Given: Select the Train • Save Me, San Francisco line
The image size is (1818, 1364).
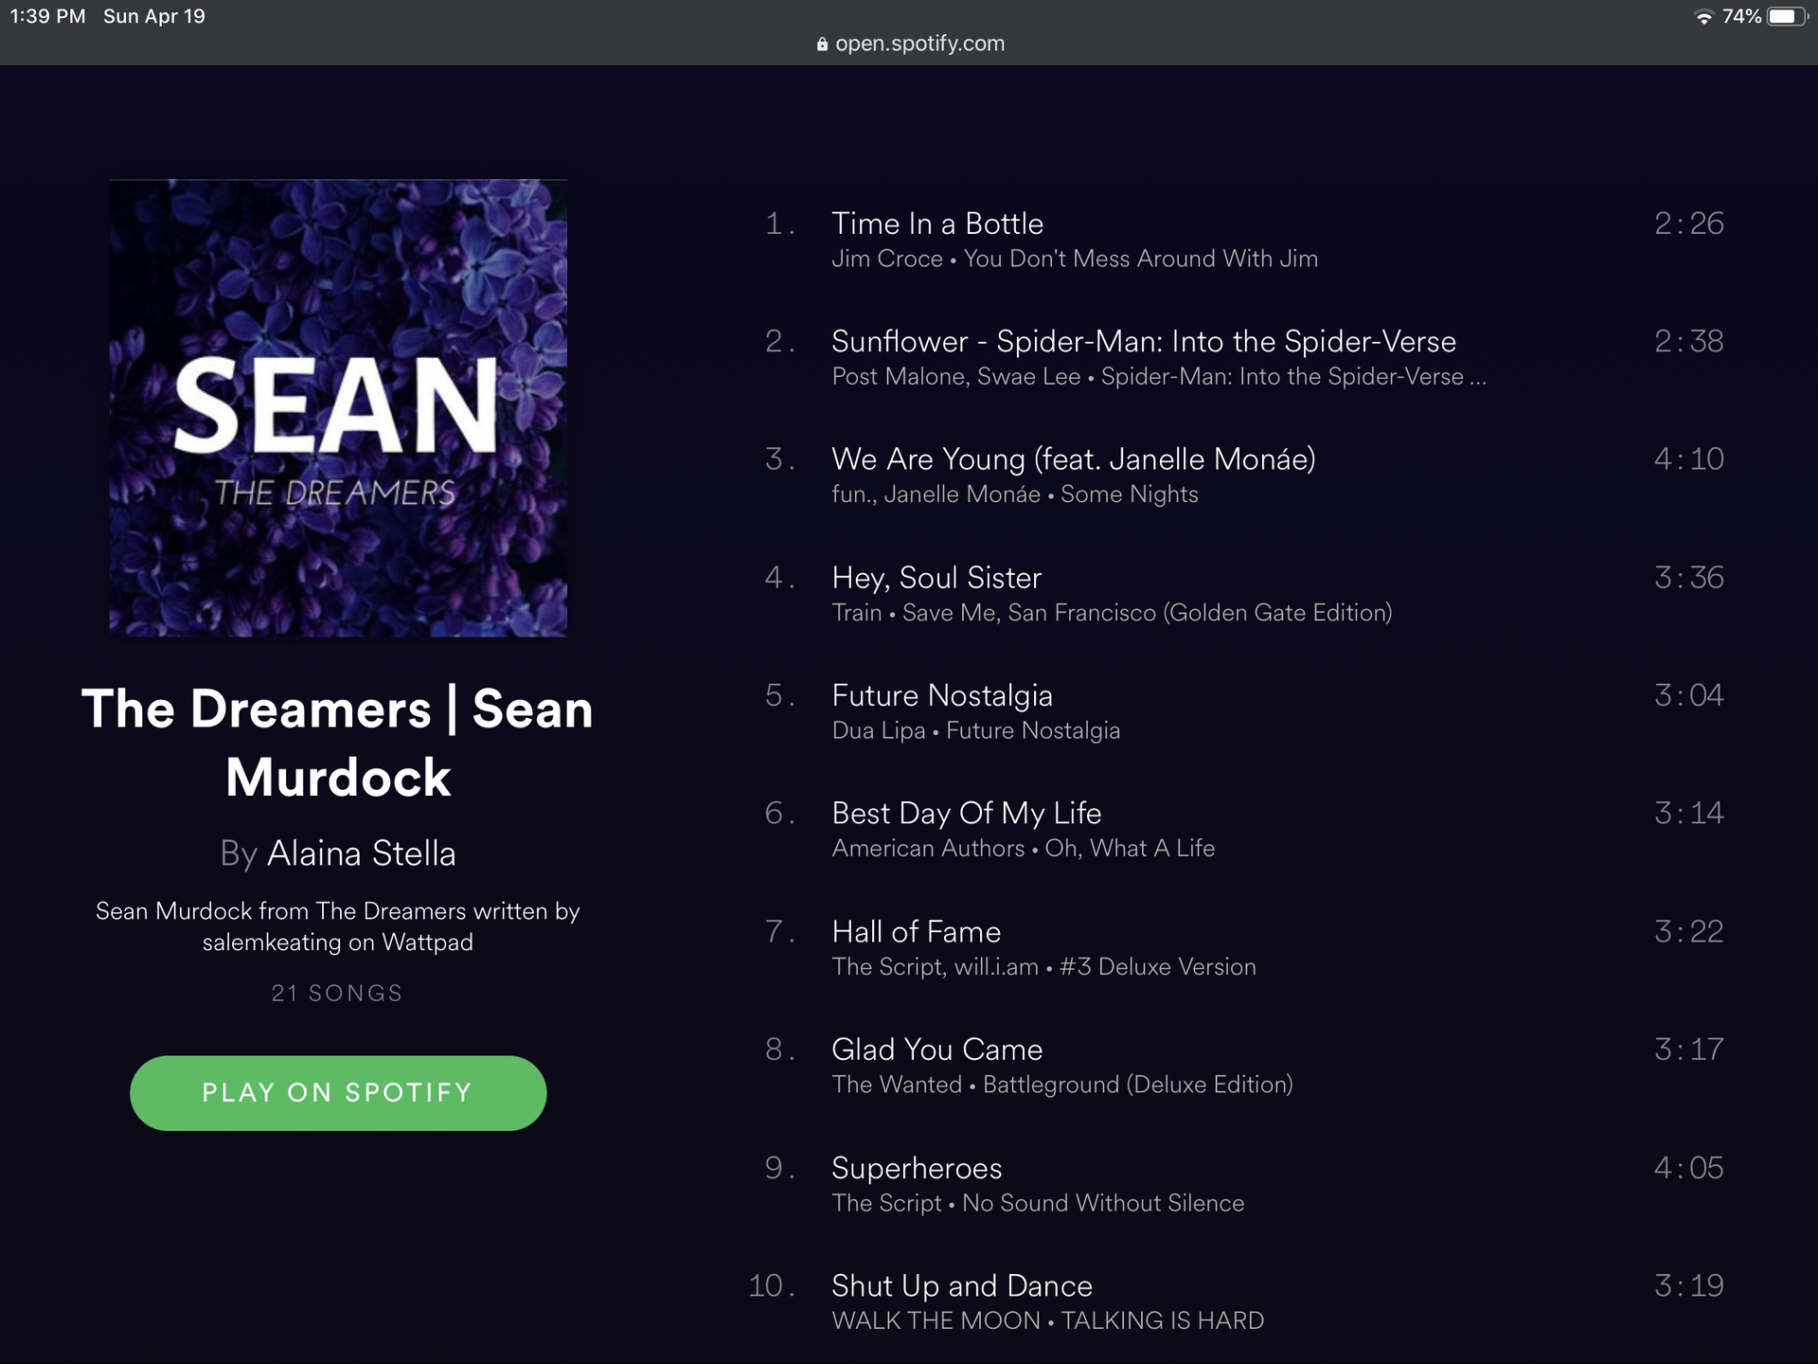Looking at the screenshot, I should pos(1112,613).
